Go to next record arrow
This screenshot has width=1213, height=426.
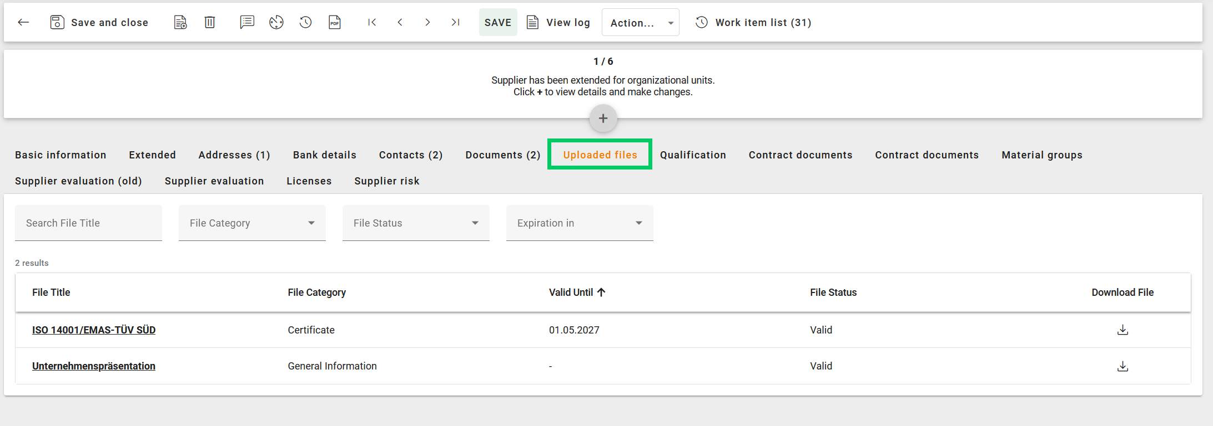coord(427,22)
